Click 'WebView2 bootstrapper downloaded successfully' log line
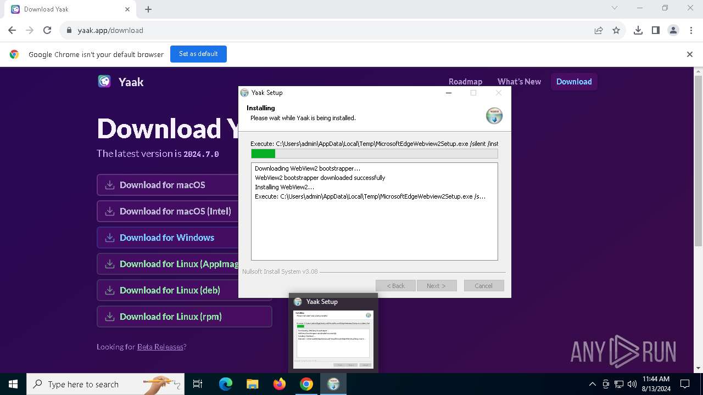The image size is (703, 395). click(x=320, y=178)
